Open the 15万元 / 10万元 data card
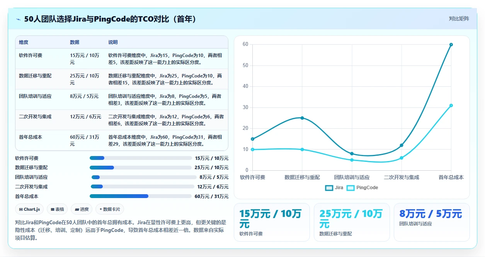Image resolution: width=485 pixels, height=257 pixels. click(272, 222)
